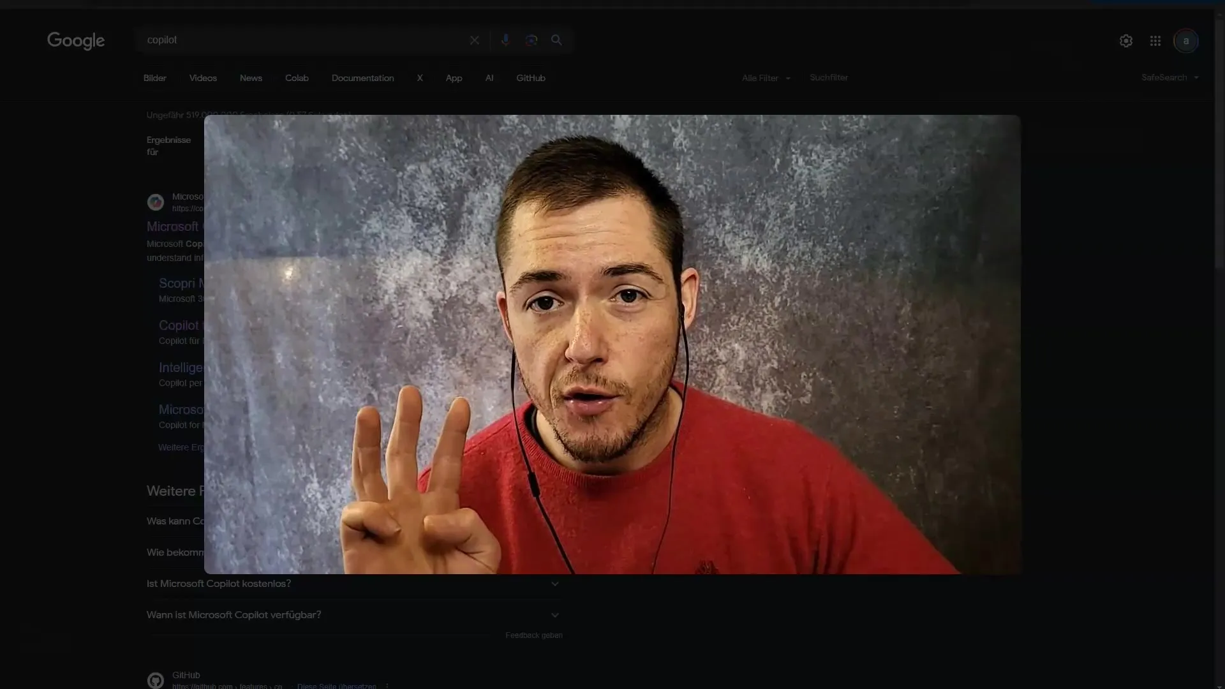This screenshot has height=689, width=1225.
Task: Click the Feedback geben button
Action: (534, 634)
